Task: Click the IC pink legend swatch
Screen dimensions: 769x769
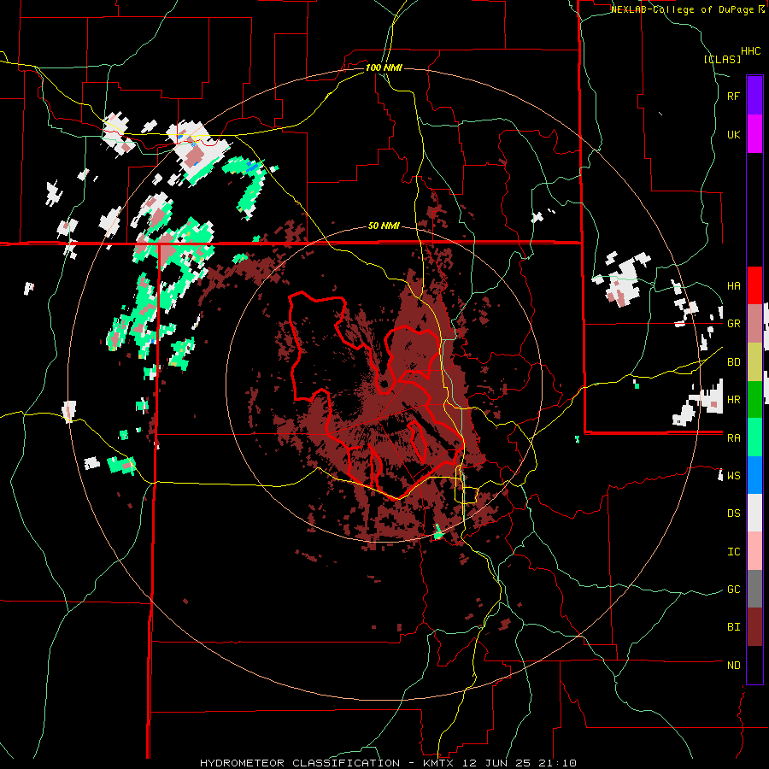Action: pyautogui.click(x=754, y=551)
